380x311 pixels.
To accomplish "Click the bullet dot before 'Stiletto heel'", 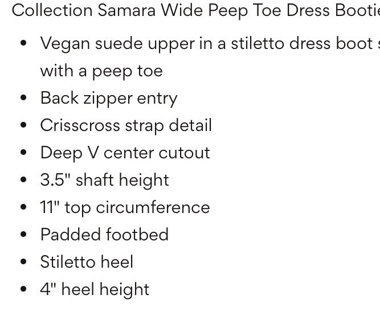I will tap(23, 262).
